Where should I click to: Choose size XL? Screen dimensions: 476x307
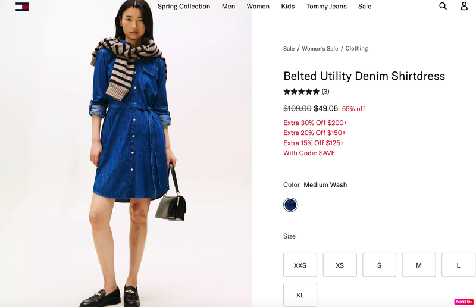[x=300, y=295]
